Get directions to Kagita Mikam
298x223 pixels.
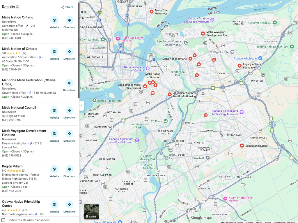click(69, 169)
